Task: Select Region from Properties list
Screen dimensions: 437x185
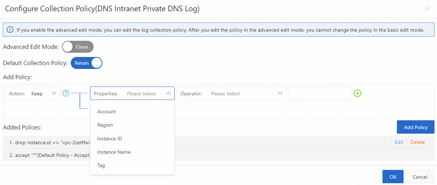Action: pos(105,125)
